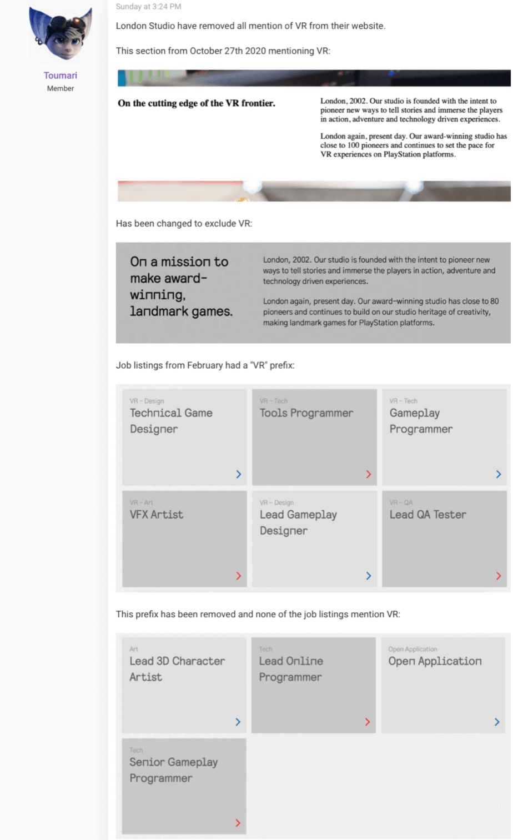Open Toumari's avatar image
513x840 pixels.
[x=61, y=34]
